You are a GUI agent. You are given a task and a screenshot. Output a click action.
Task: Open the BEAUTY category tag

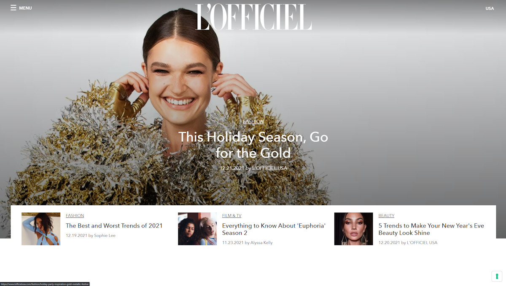[x=386, y=216]
